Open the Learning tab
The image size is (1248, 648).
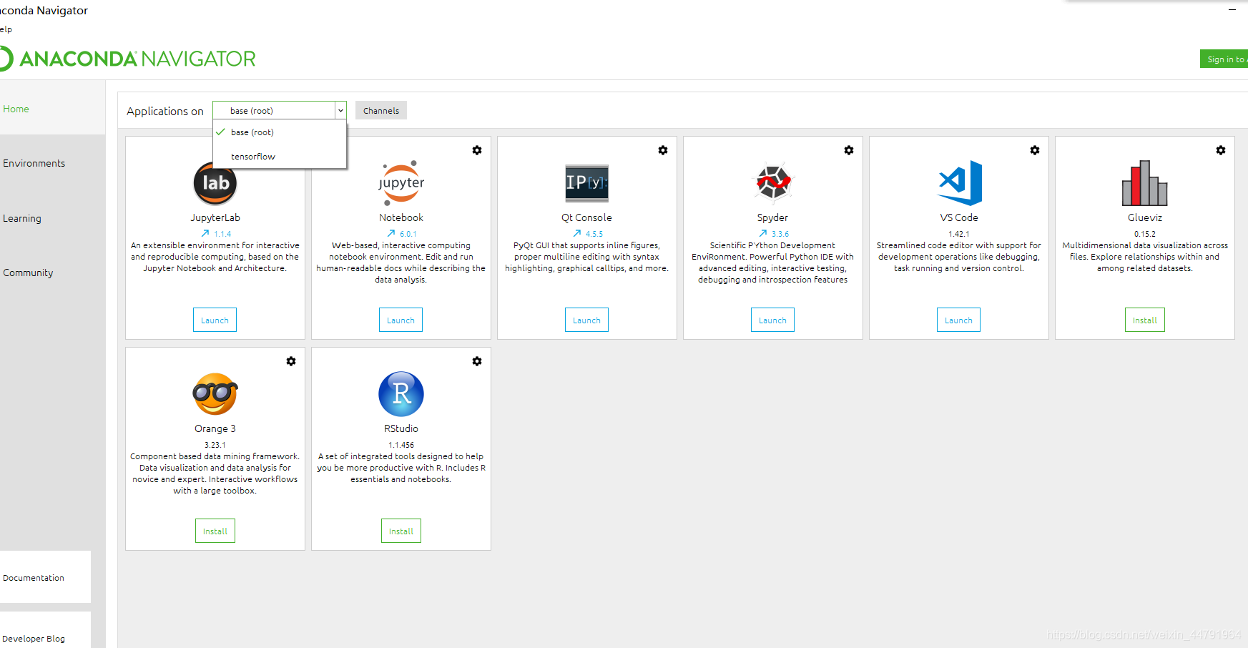(x=52, y=218)
